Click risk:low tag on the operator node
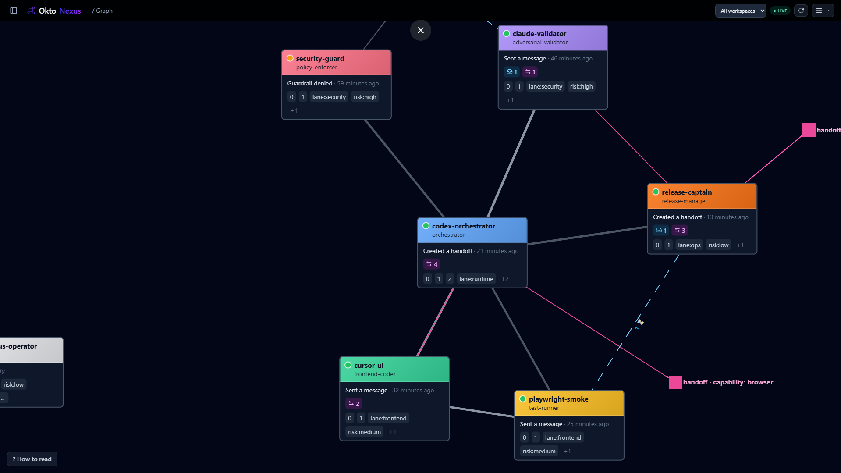 (14, 385)
